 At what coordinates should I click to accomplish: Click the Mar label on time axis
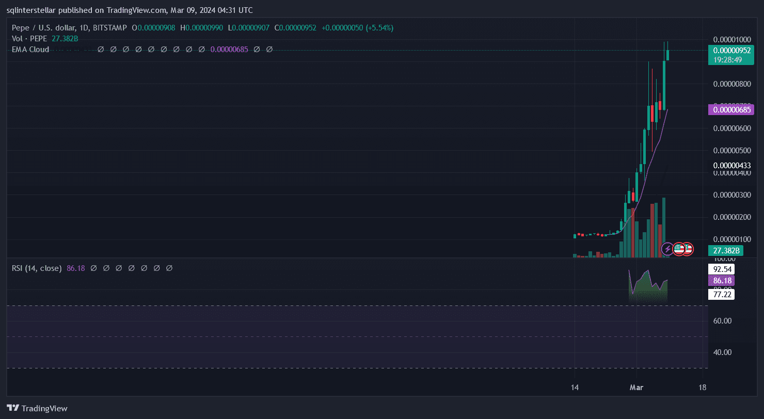pos(636,387)
